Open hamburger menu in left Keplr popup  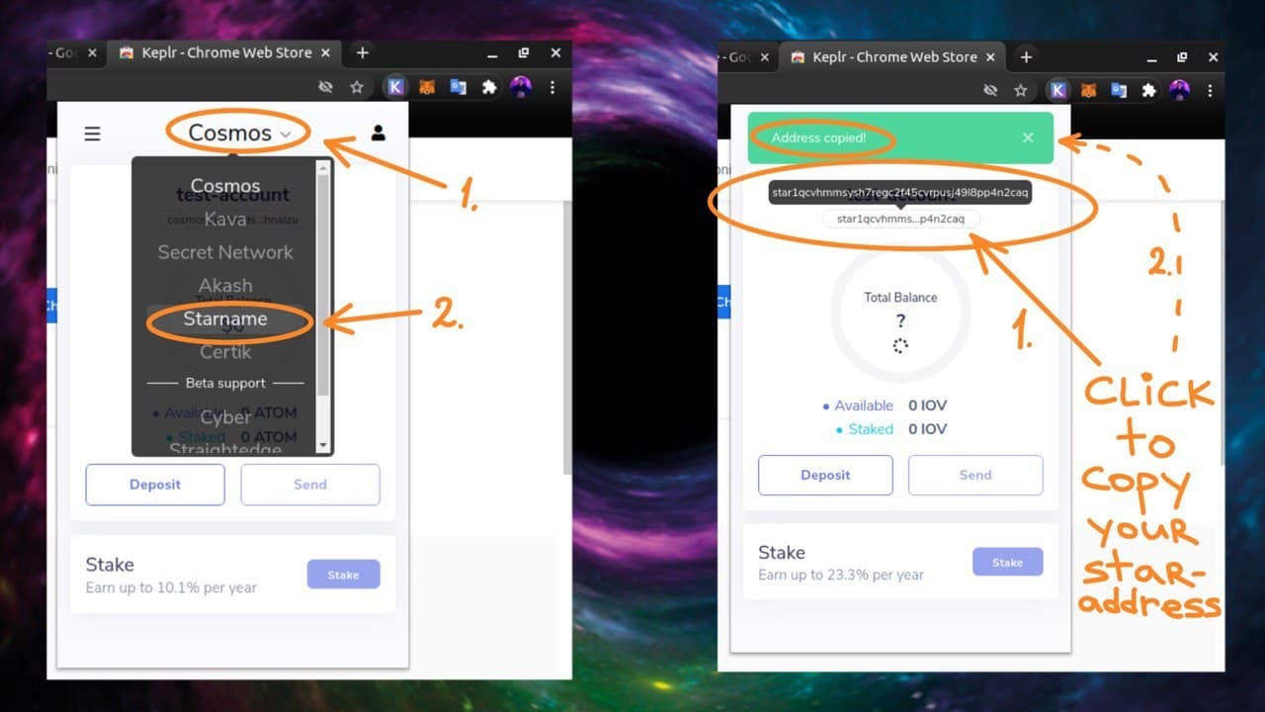coord(92,133)
